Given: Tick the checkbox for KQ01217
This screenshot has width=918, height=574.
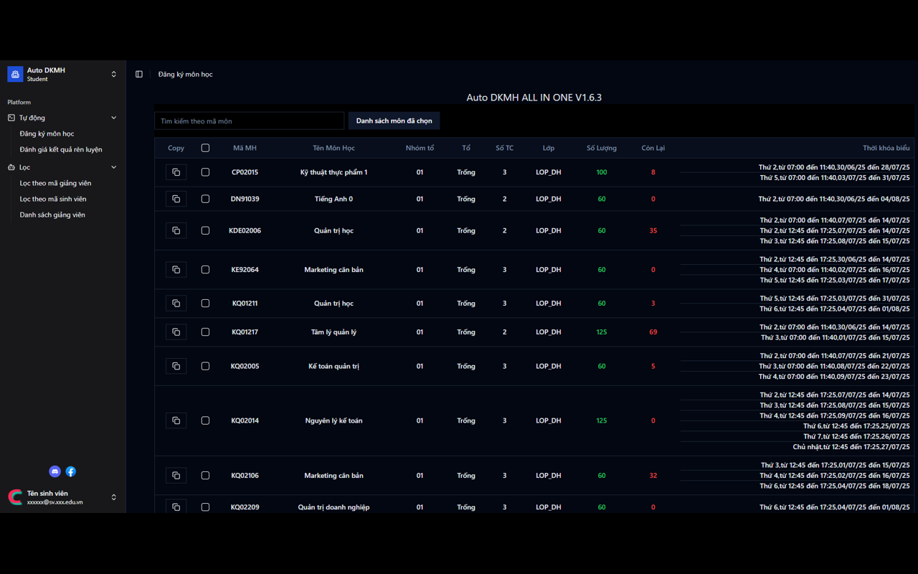Looking at the screenshot, I should pyautogui.click(x=205, y=332).
